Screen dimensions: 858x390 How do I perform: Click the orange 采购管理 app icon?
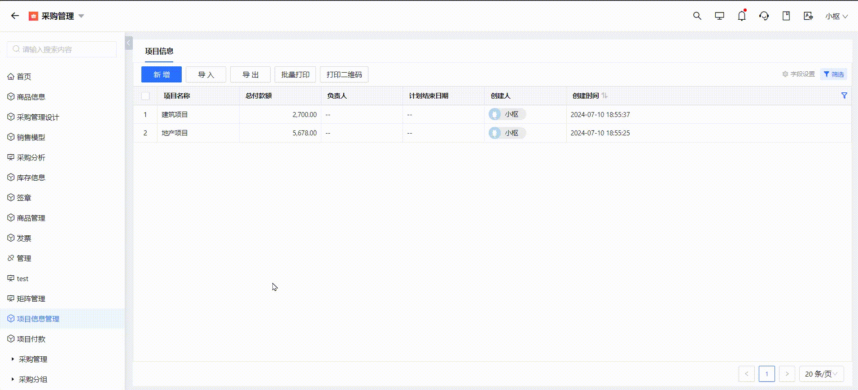click(x=33, y=16)
